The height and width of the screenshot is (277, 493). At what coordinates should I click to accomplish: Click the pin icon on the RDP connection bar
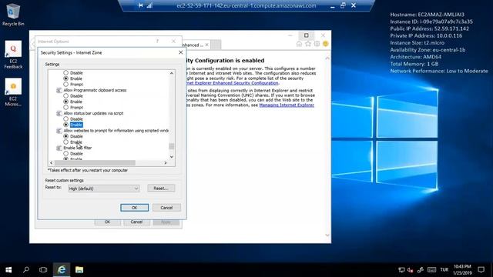tap(140, 5)
